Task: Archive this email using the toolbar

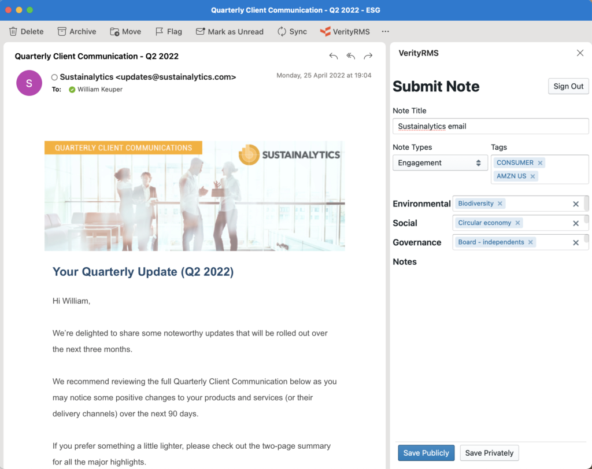Action: click(77, 31)
